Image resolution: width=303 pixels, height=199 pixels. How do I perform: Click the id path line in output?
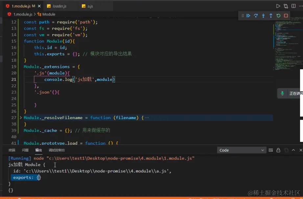[x=92, y=171]
